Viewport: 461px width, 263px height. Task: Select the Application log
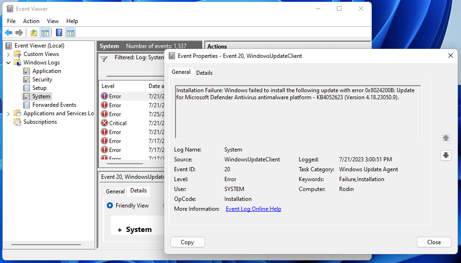click(47, 71)
